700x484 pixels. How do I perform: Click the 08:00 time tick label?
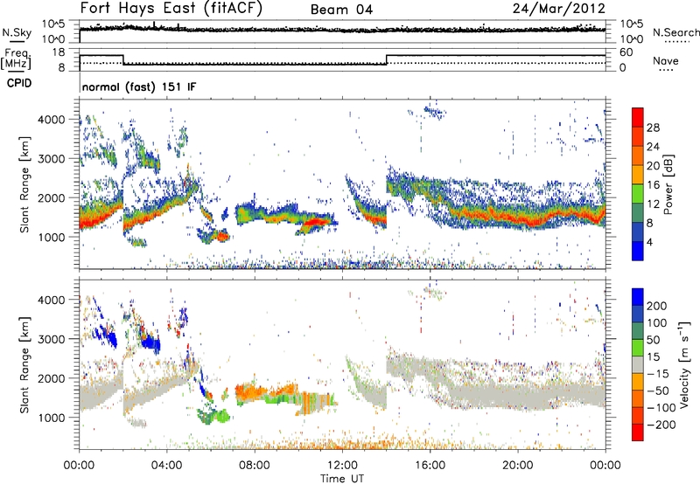[255, 466]
